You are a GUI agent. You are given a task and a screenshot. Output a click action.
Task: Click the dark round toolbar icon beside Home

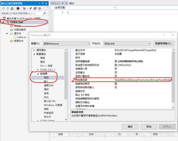point(18,8)
